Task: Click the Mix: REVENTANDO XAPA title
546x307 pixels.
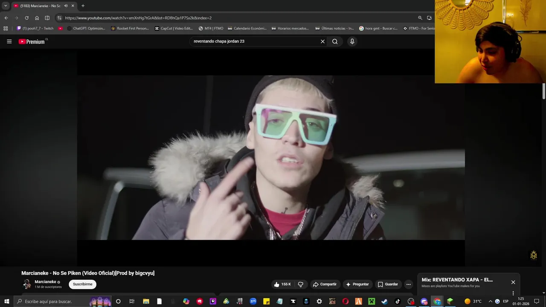Action: 457,280
